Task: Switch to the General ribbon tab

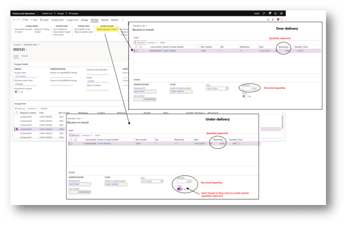Action: (x=104, y=20)
